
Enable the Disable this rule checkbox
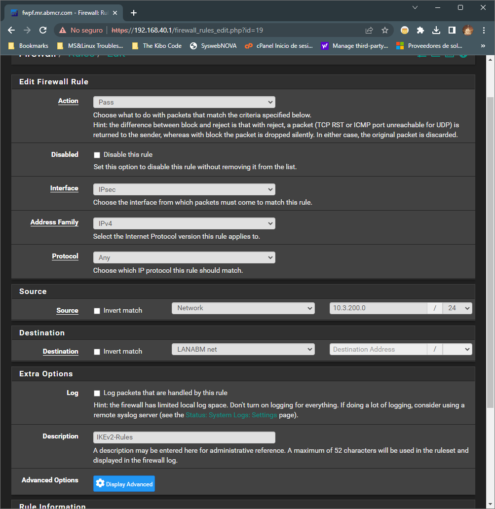pos(97,155)
